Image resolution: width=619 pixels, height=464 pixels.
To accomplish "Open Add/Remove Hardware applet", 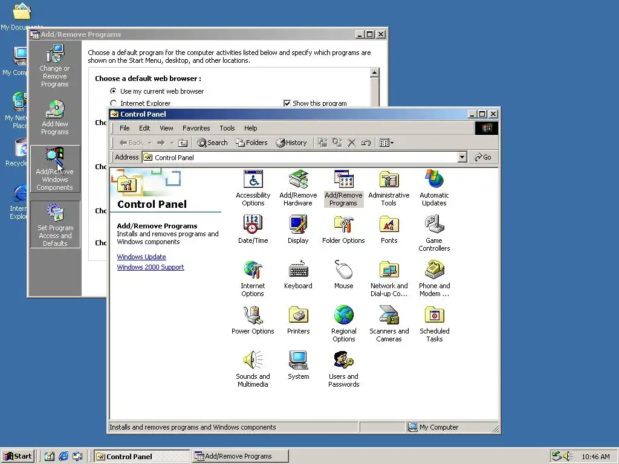I will pos(298,188).
